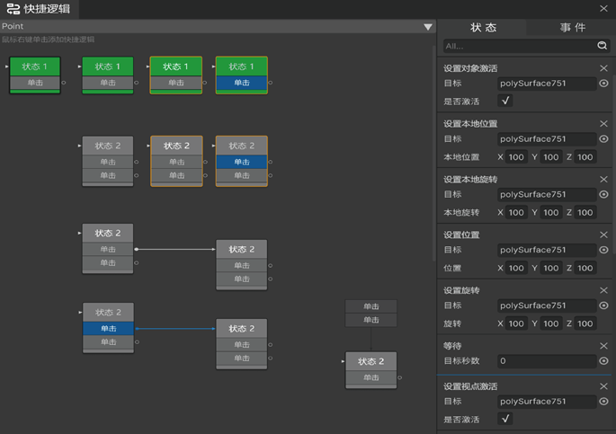The width and height of the screenshot is (616, 434).
Task: Toggle eye icon for 等待 seconds
Action: pos(603,361)
